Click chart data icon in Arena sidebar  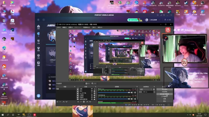[38, 64]
